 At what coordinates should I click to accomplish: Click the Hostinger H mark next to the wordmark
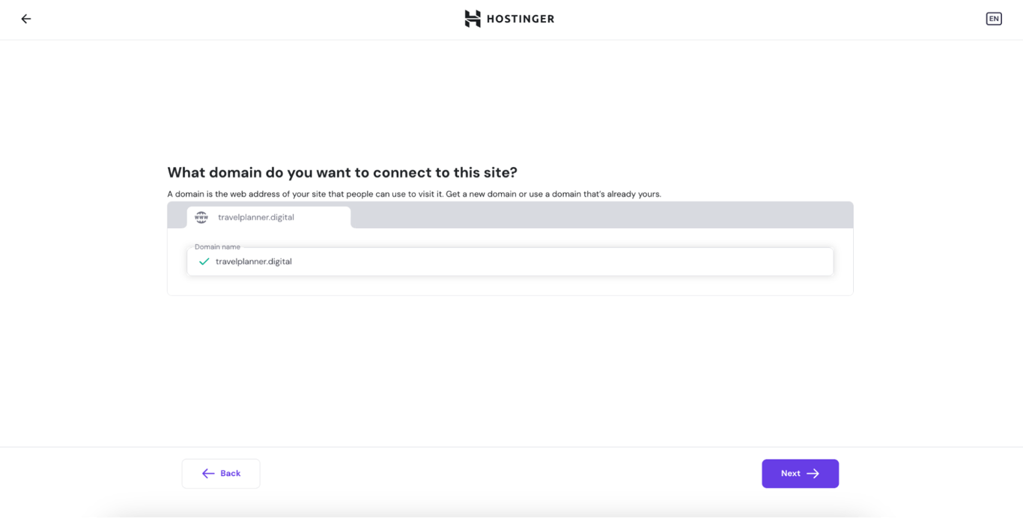[x=472, y=18]
